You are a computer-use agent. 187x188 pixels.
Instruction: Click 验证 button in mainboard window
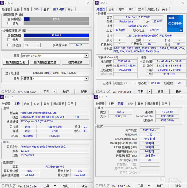point(66,186)
